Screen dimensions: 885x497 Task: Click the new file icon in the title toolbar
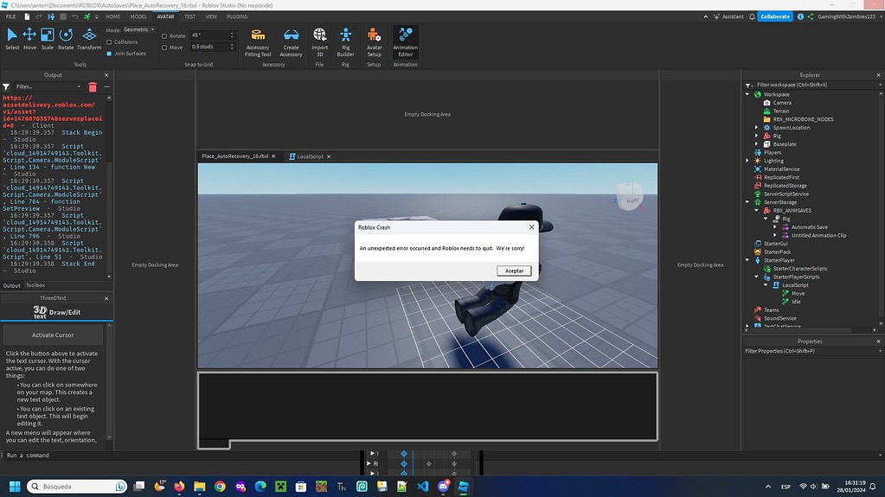coord(27,16)
